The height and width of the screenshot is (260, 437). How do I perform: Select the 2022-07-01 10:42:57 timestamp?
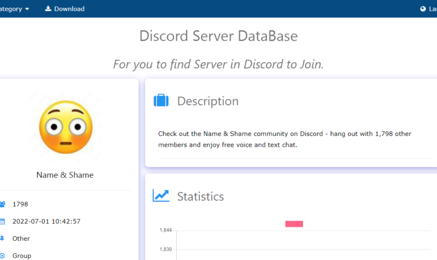(46, 221)
